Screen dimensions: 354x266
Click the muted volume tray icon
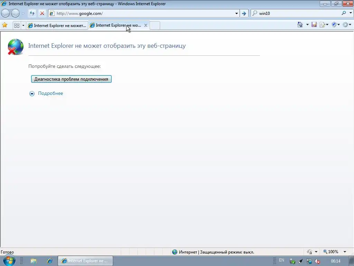point(317,261)
